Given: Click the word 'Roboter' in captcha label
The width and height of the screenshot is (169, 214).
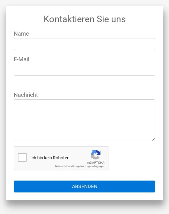Looking at the screenshot, I should pos(61,158).
